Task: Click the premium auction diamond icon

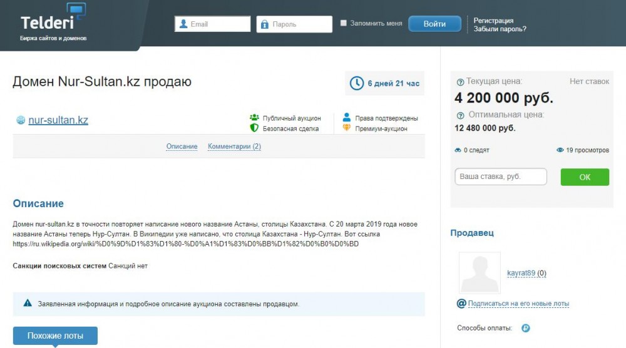Action: [x=347, y=128]
